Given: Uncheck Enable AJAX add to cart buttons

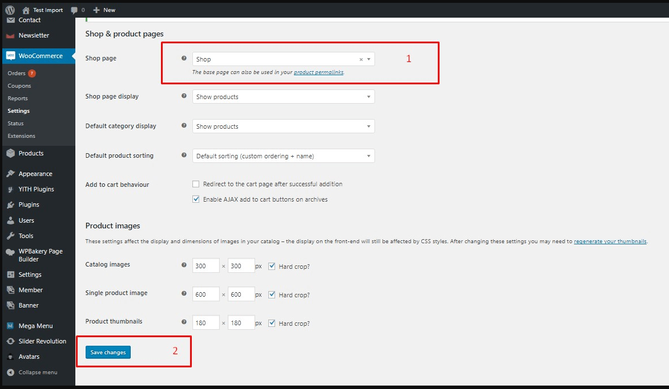Looking at the screenshot, I should [196, 199].
